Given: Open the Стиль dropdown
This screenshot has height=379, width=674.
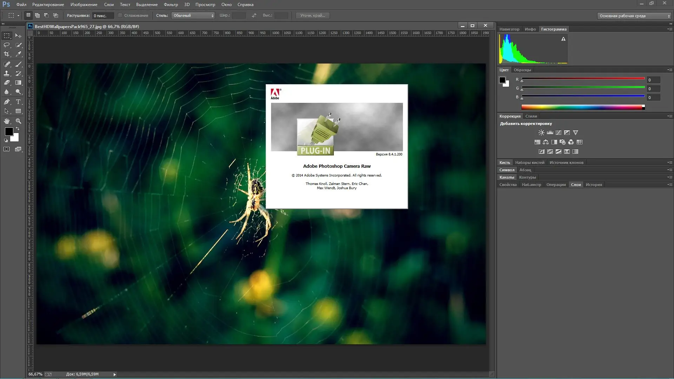Looking at the screenshot, I should (192, 15).
